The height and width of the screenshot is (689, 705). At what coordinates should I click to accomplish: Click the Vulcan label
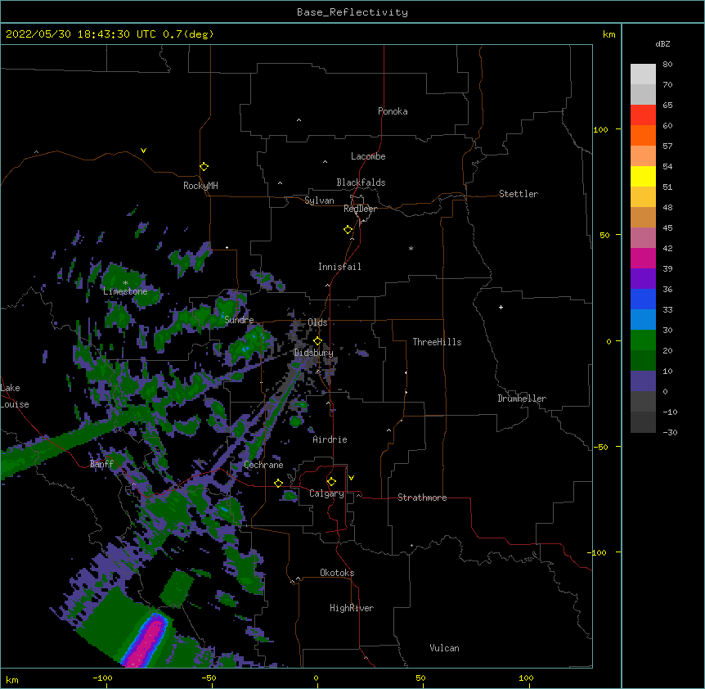pos(444,648)
